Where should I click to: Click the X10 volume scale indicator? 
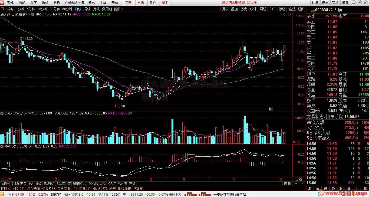296,142
